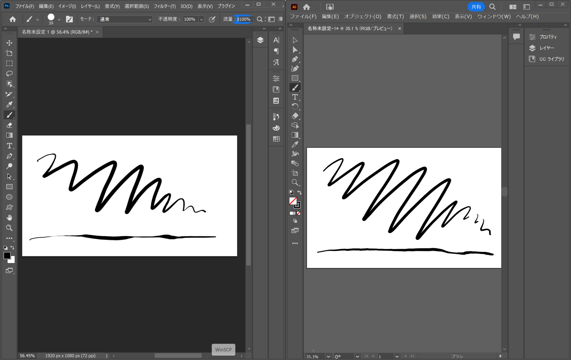The width and height of the screenshot is (571, 360).
Task: Open the brush preset picker arrow
Action: pos(59,20)
